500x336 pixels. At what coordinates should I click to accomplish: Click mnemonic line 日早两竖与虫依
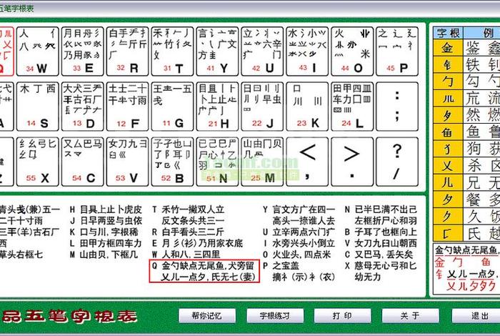[111, 221]
